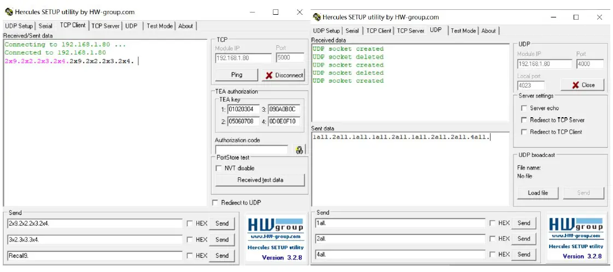
Task: Switch to TCP Client tab in right window
Action: (x=378, y=31)
